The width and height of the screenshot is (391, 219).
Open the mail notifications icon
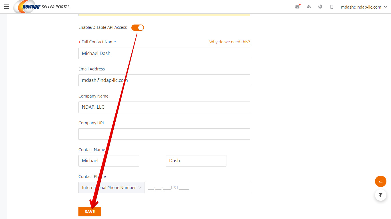(297, 7)
